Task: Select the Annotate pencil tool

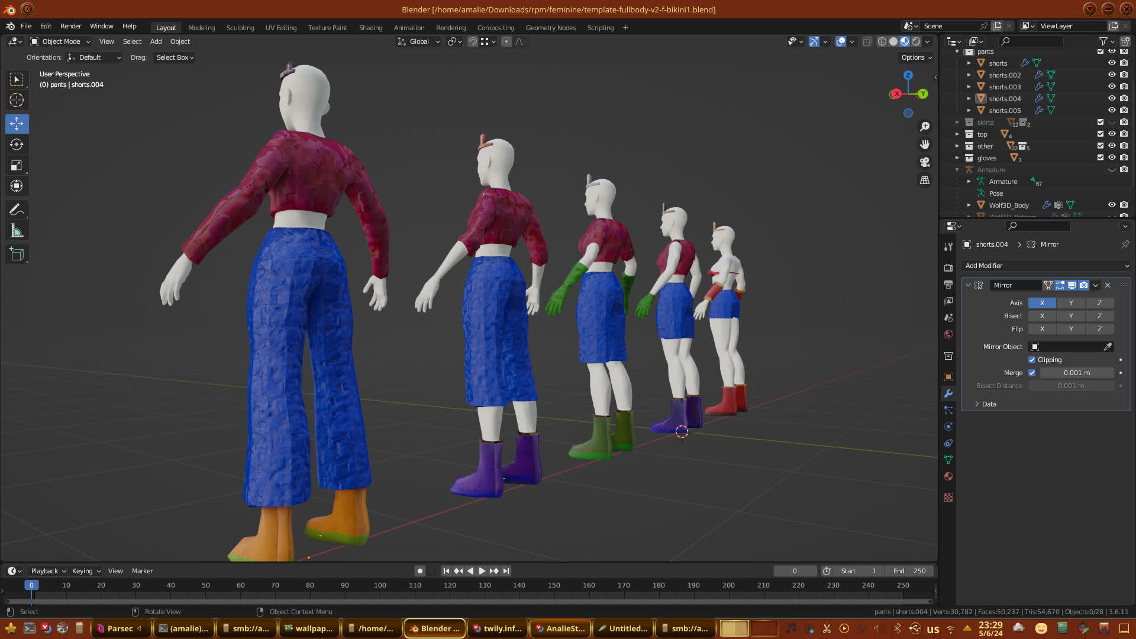Action: point(17,209)
